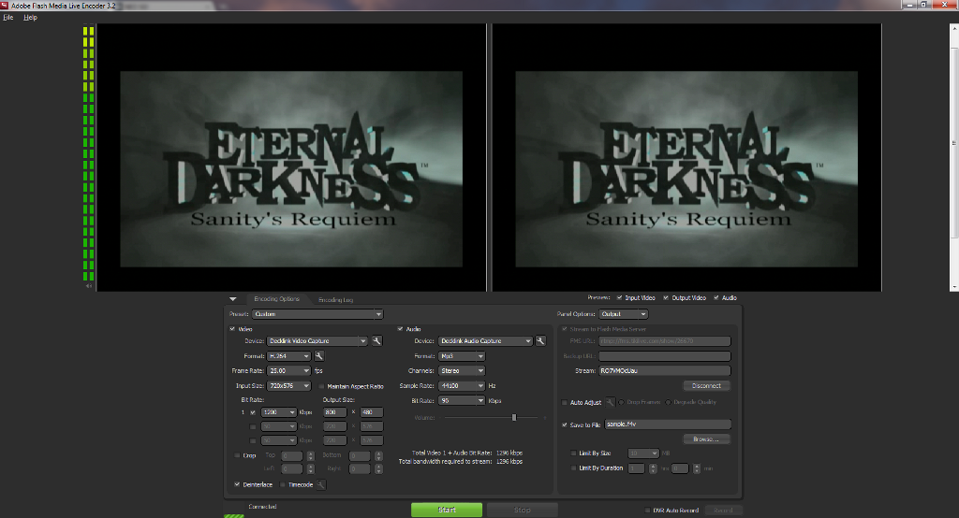Open the audio Device dropdown
The height and width of the screenshot is (518, 959).
(486, 341)
